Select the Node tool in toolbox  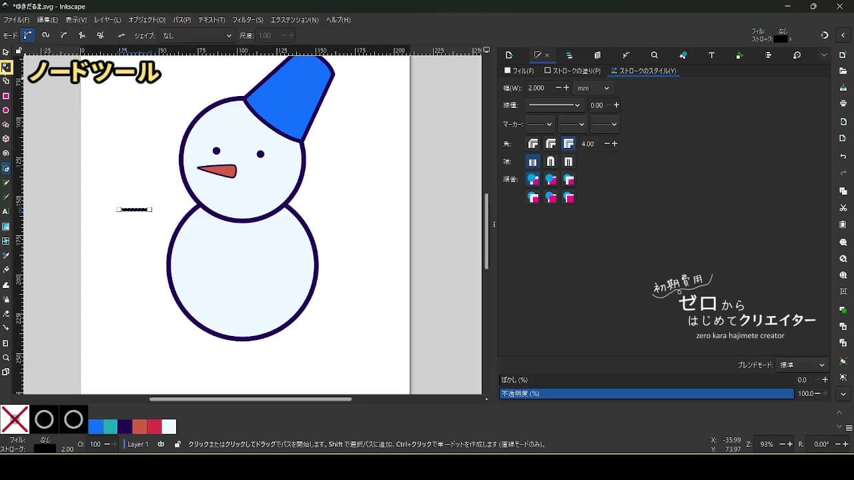tap(6, 67)
